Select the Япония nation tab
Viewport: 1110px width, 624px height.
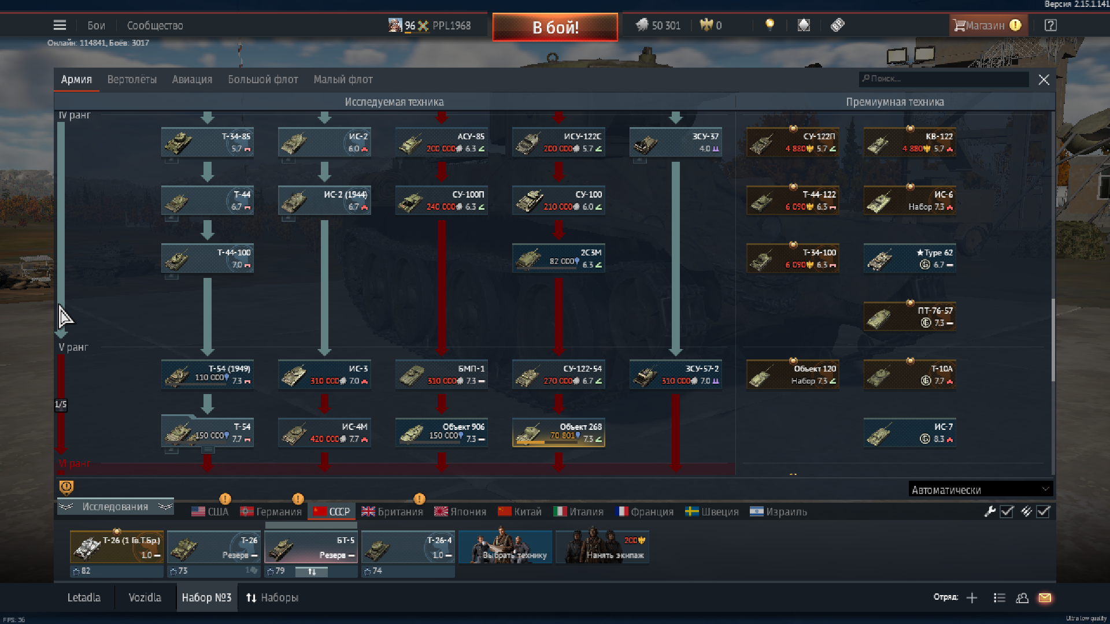460,512
